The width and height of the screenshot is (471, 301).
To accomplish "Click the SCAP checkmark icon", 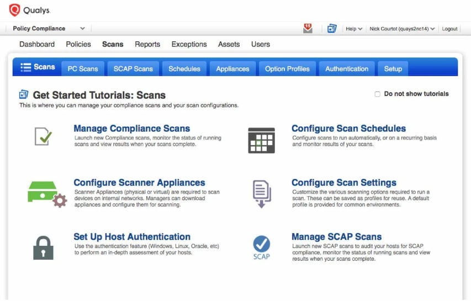I will click(x=261, y=248).
